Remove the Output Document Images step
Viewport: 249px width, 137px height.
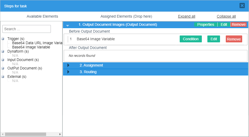pos(238,24)
